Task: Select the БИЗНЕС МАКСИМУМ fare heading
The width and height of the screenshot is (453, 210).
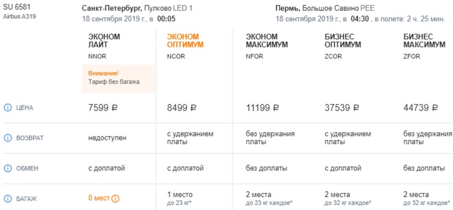Action: point(424,41)
